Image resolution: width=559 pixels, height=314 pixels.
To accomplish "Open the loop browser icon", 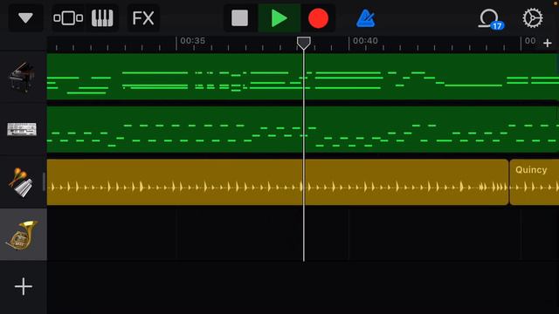I will pyautogui.click(x=491, y=19).
